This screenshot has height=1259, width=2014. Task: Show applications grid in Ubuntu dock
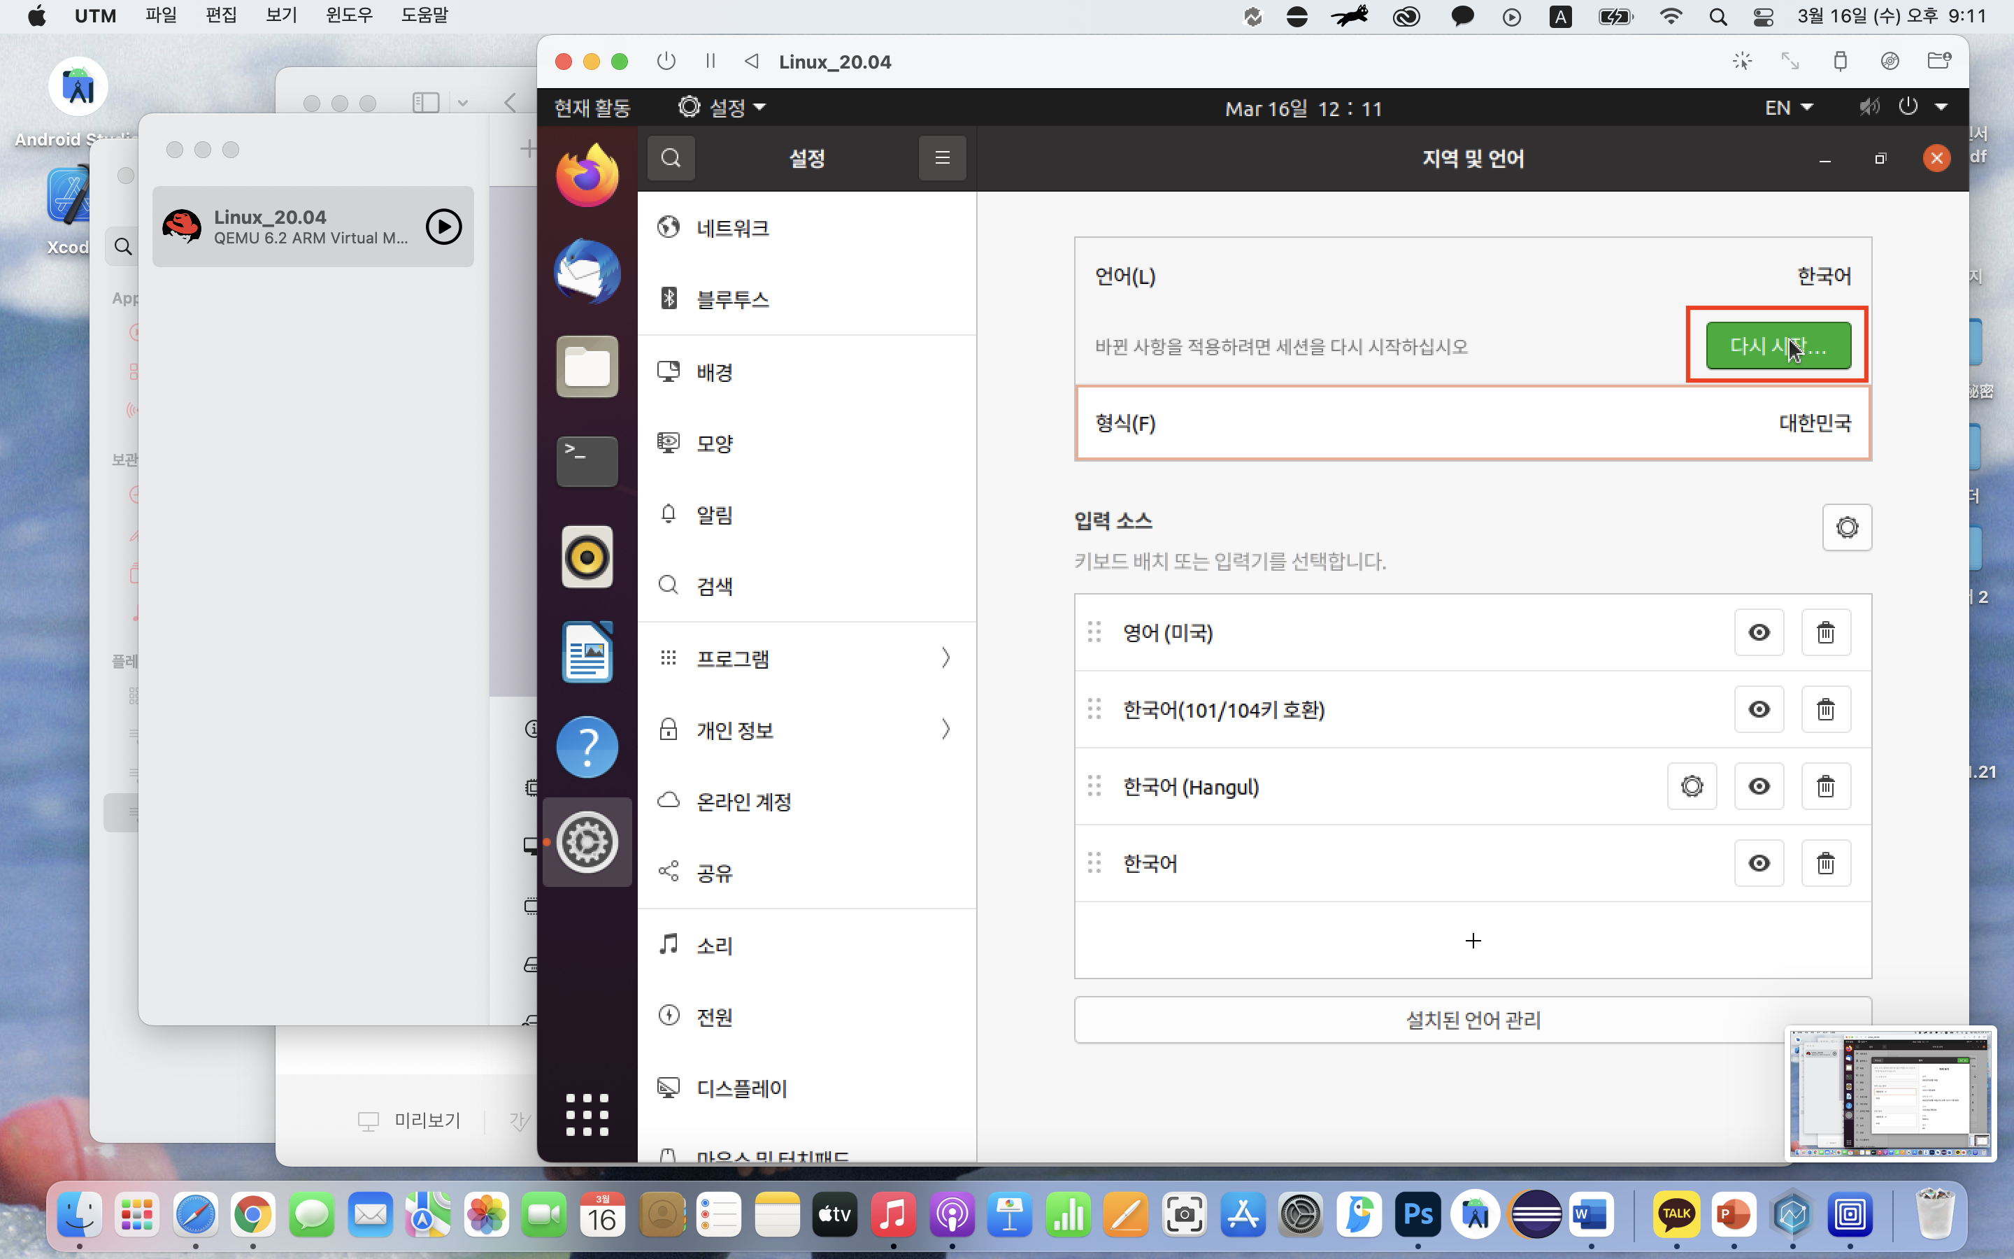(x=587, y=1114)
